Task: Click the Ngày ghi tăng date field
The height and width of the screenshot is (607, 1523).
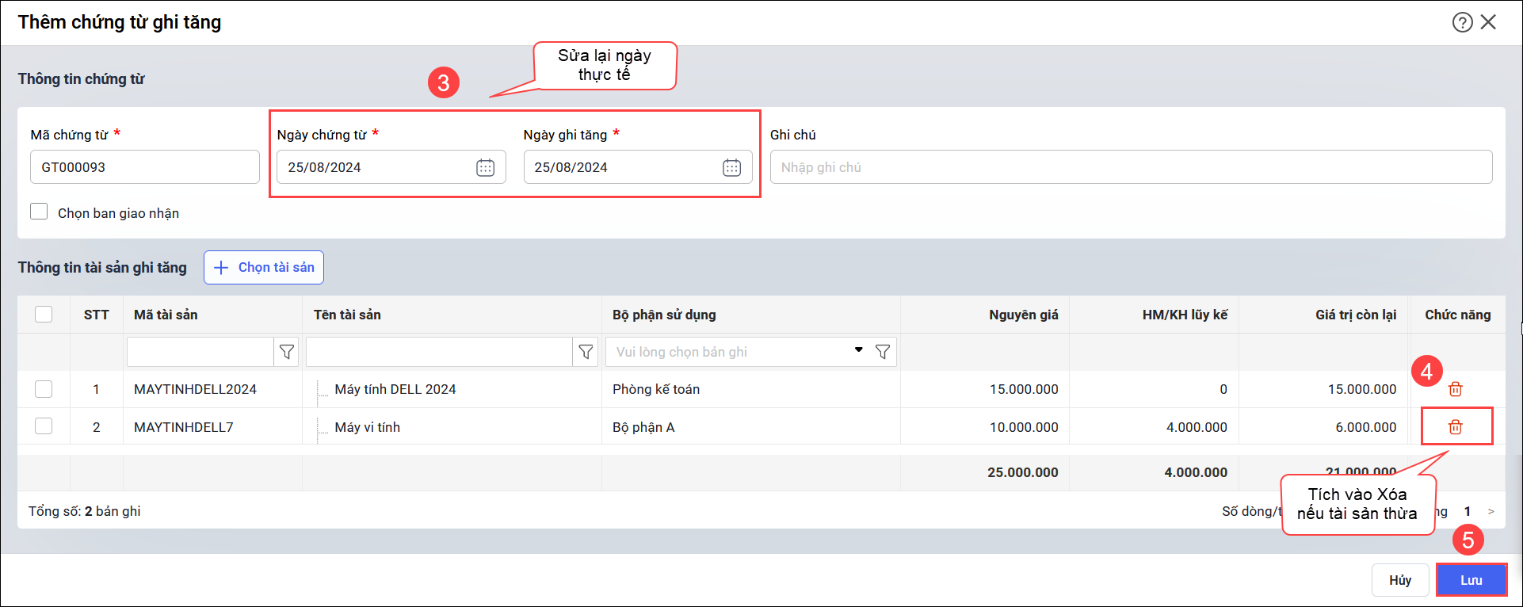Action: [x=638, y=167]
